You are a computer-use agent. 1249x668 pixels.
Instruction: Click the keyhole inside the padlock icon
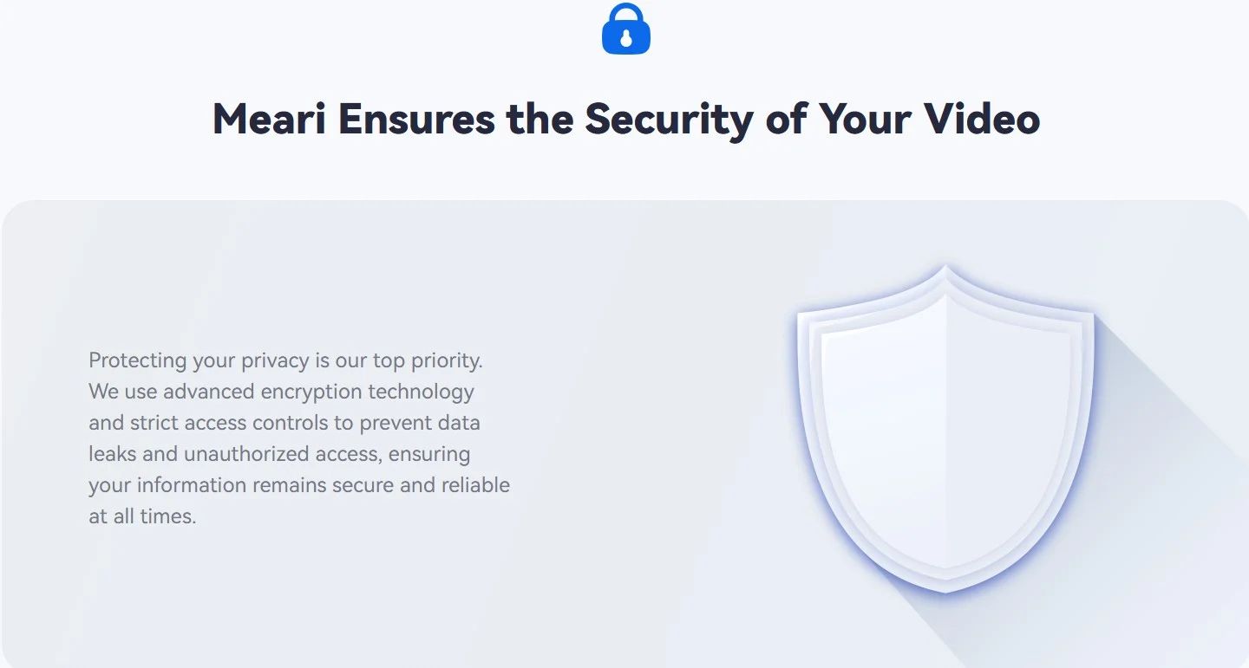[x=625, y=38]
